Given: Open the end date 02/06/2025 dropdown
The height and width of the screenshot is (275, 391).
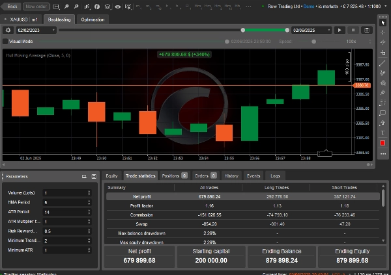Looking at the screenshot, I should (311, 30).
